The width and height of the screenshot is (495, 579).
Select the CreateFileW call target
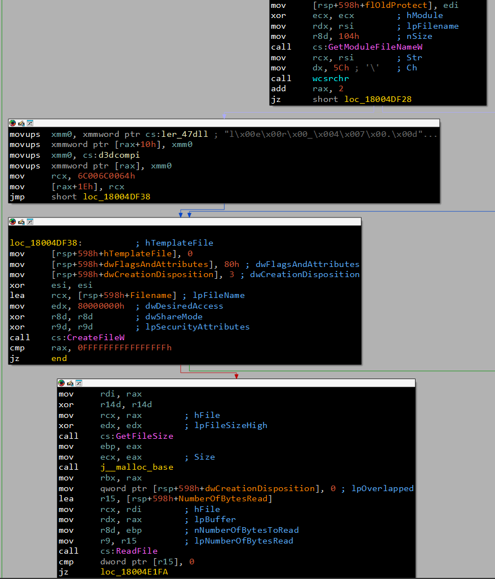(96, 337)
